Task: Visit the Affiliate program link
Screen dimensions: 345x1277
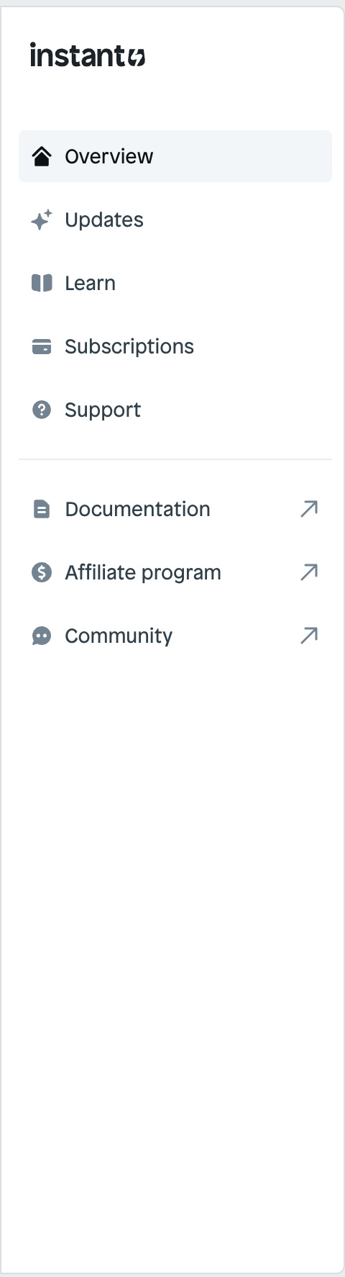Action: click(175, 572)
